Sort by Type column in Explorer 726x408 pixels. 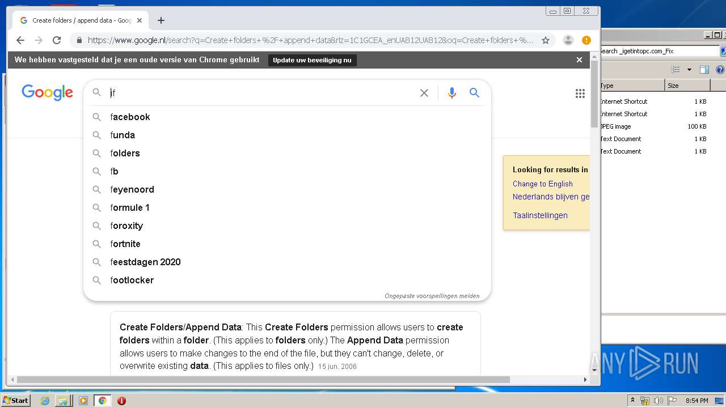[x=632, y=86]
